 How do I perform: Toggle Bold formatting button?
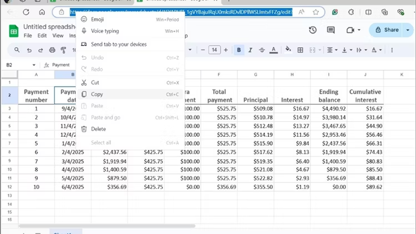pos(239,50)
